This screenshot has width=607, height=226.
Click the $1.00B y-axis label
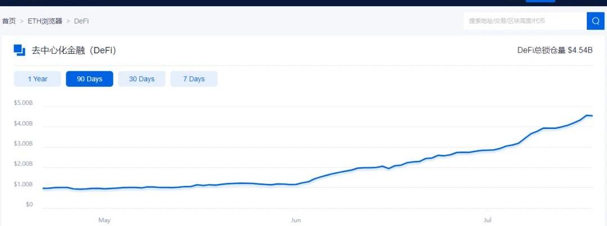(24, 185)
